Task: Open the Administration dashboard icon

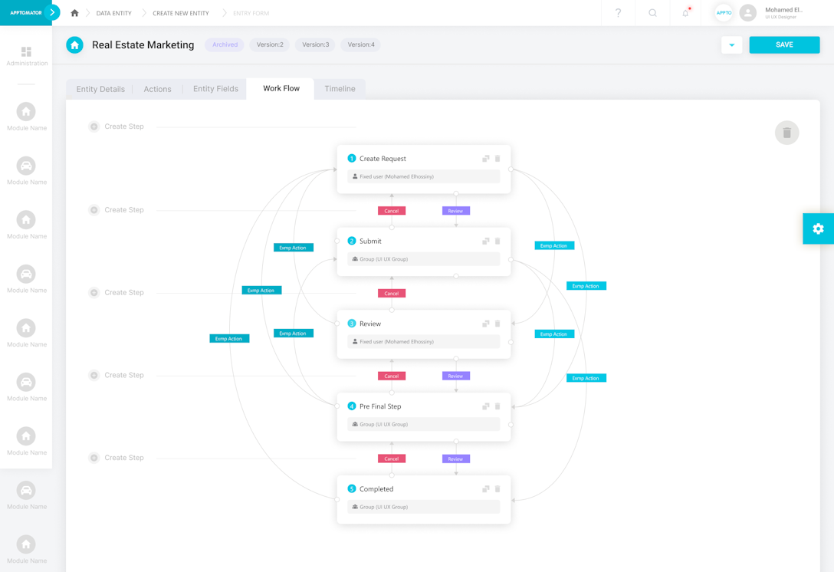Action: point(26,52)
